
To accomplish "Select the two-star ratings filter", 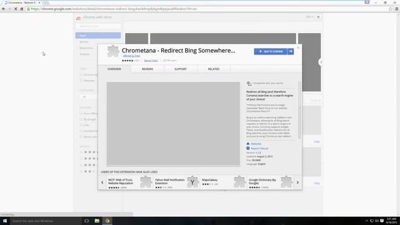I will point(81,171).
